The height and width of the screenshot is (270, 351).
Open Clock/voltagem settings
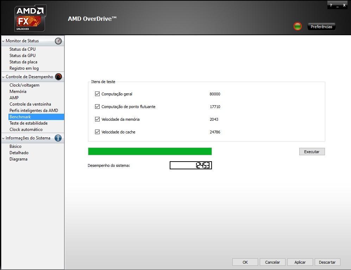click(x=24, y=85)
